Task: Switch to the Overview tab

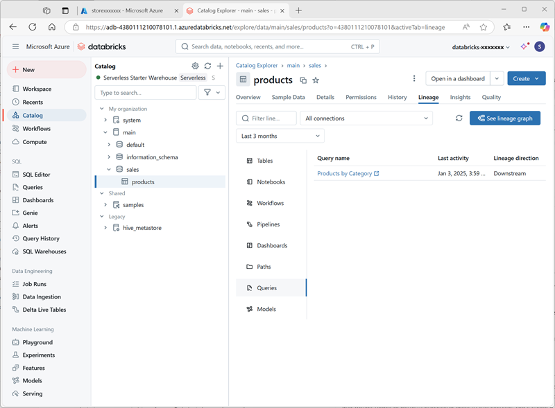Action: [248, 97]
